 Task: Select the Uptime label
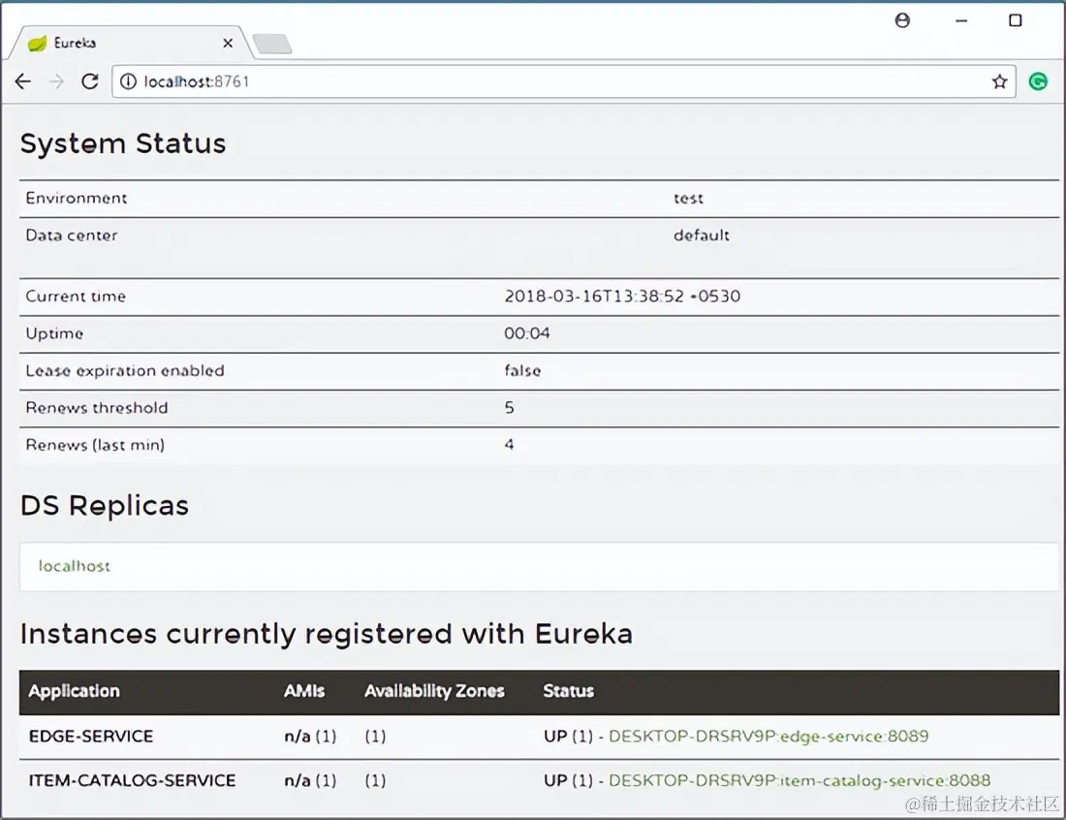point(54,333)
